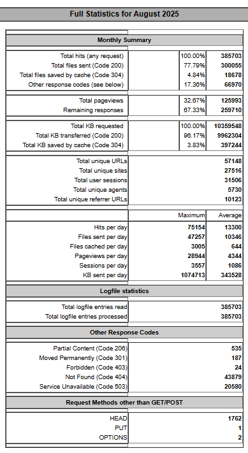Select the Total KB requested value 10359548
The width and height of the screenshot is (248, 453).
[x=228, y=126]
